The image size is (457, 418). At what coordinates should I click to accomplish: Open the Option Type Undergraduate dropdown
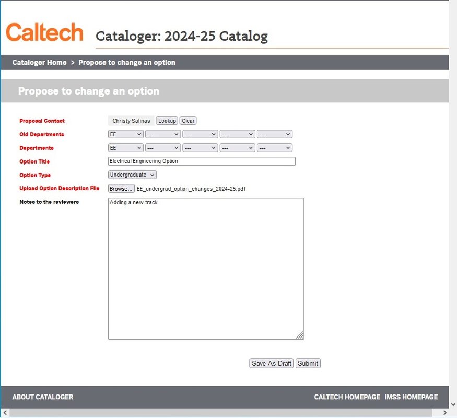point(133,175)
